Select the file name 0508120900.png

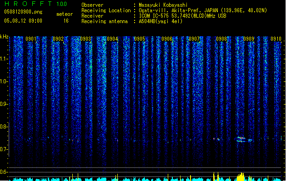click(x=23, y=12)
